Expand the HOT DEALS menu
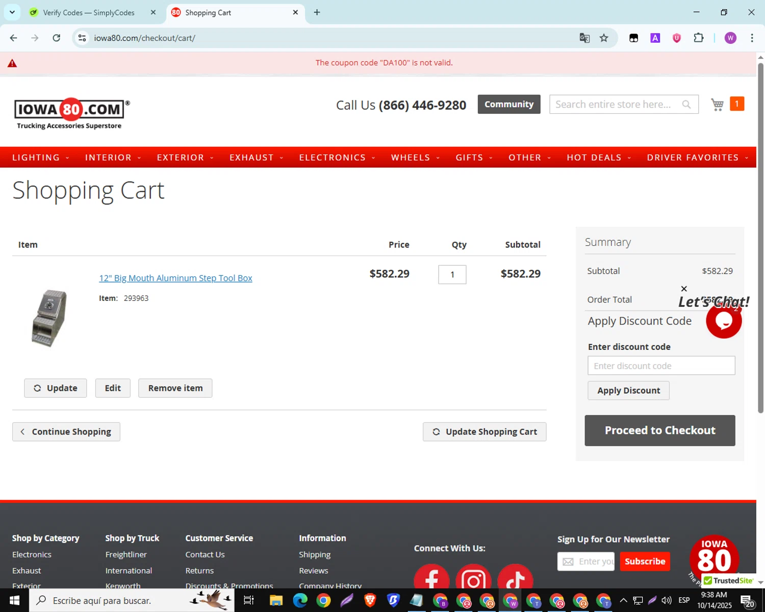The width and height of the screenshot is (765, 612). [599, 158]
